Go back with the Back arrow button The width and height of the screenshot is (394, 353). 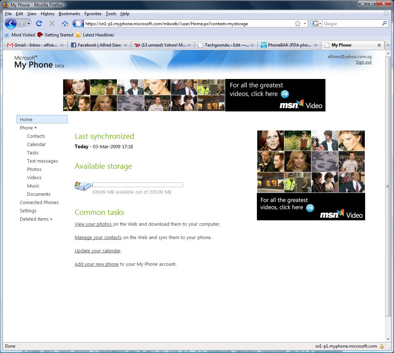coord(10,24)
